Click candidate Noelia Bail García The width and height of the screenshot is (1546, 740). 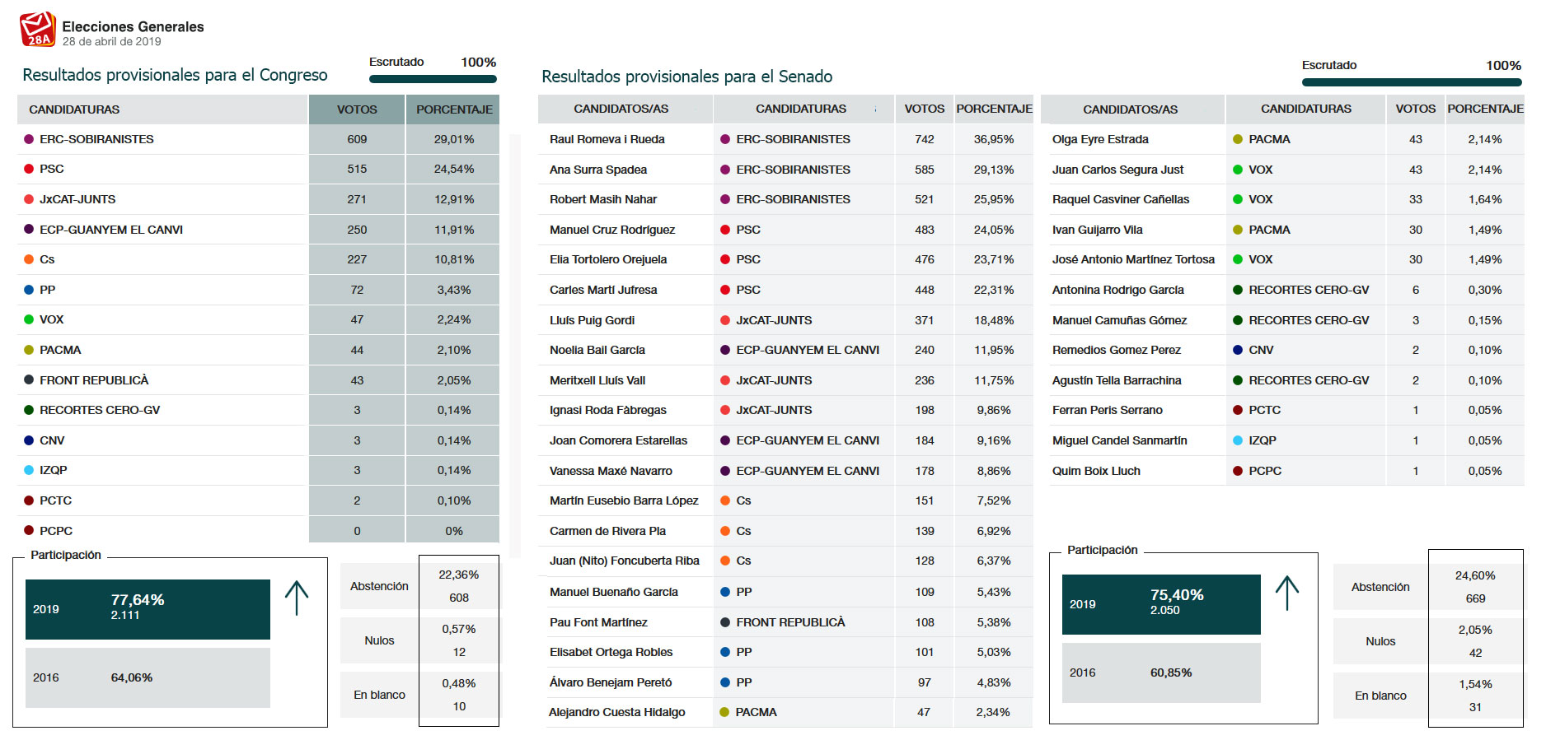point(597,350)
